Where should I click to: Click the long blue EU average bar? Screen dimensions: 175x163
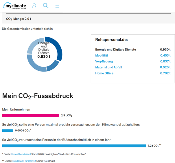(x=74, y=146)
